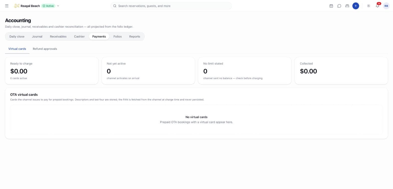Click the Collected summary card

point(341,71)
